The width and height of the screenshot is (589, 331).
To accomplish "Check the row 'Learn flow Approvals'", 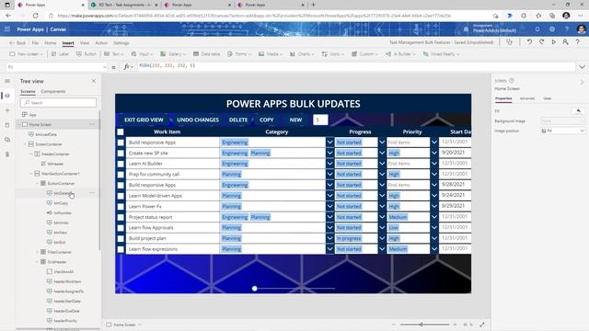I will [x=121, y=228].
